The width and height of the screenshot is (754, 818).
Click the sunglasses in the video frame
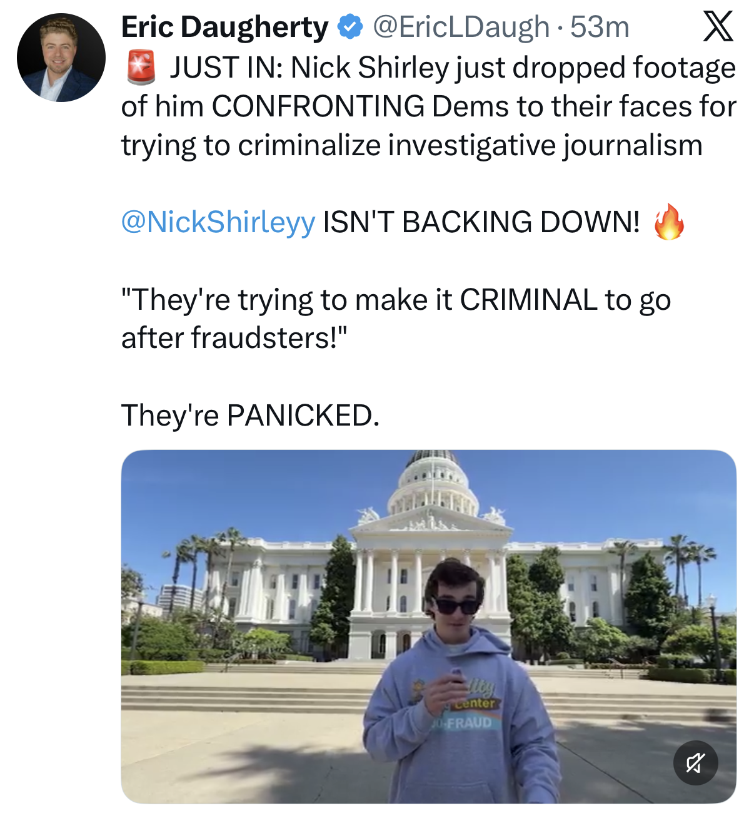click(456, 606)
